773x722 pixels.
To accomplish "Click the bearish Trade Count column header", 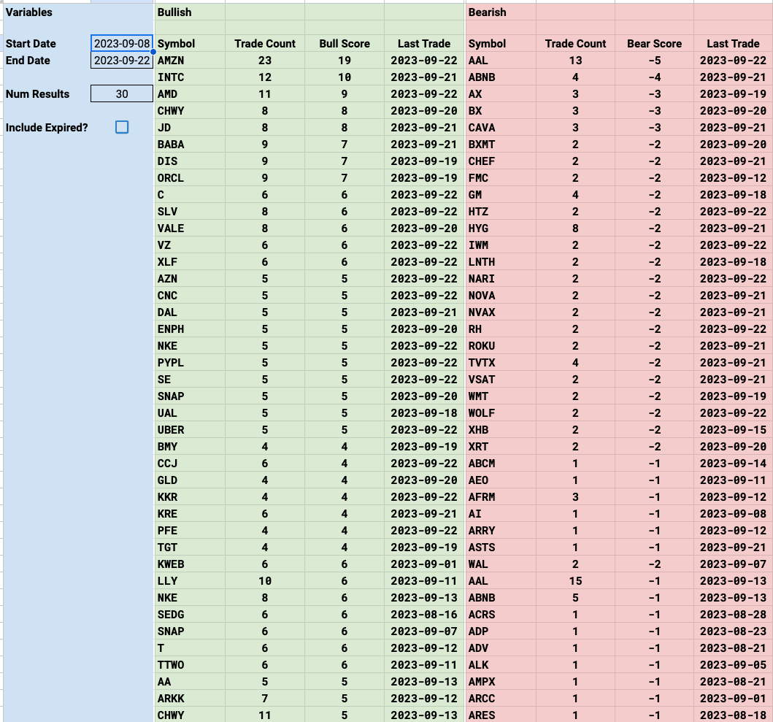I will (575, 43).
